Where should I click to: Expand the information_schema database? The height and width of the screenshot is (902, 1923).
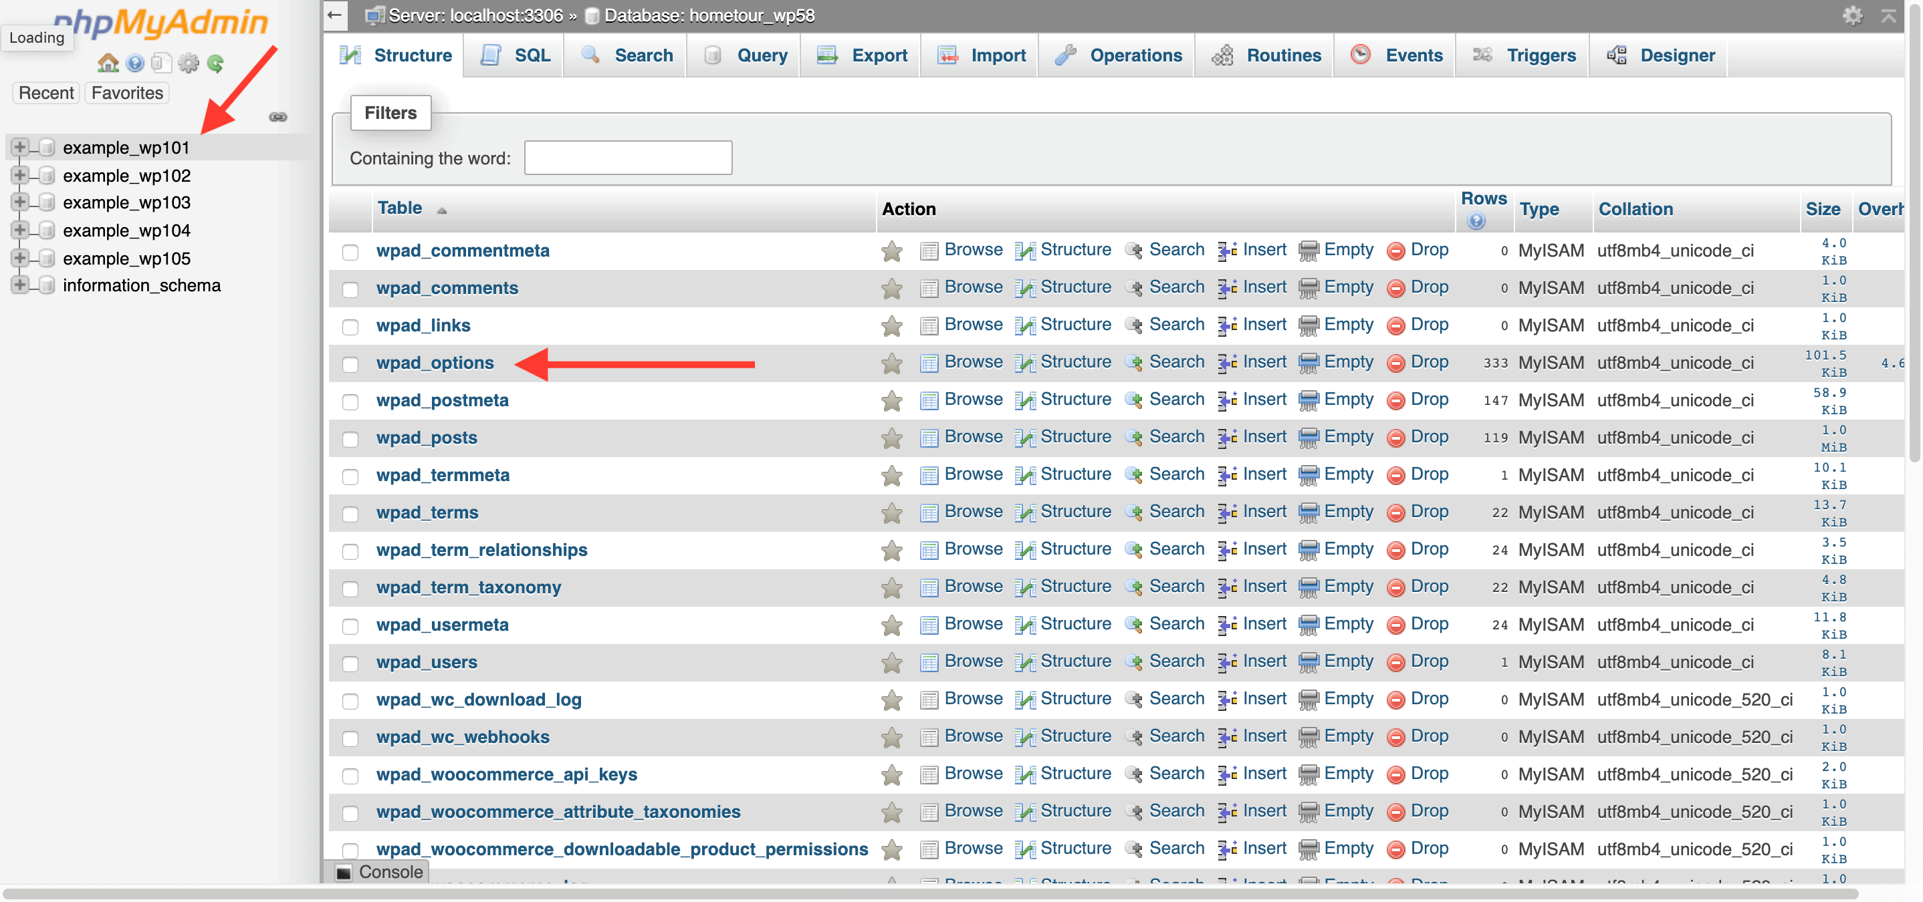[x=19, y=285]
